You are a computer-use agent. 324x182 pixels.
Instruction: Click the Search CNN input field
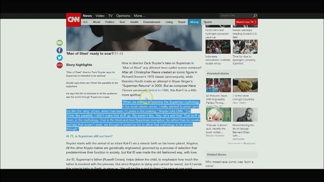pos(236,16)
